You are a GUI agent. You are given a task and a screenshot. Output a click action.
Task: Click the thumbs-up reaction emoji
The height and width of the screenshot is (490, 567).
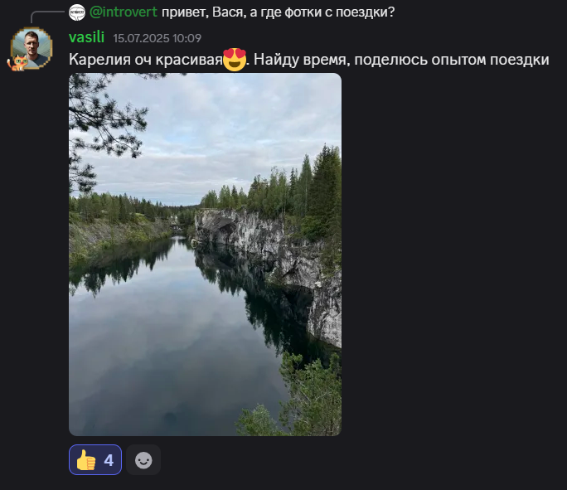pyautogui.click(x=86, y=460)
